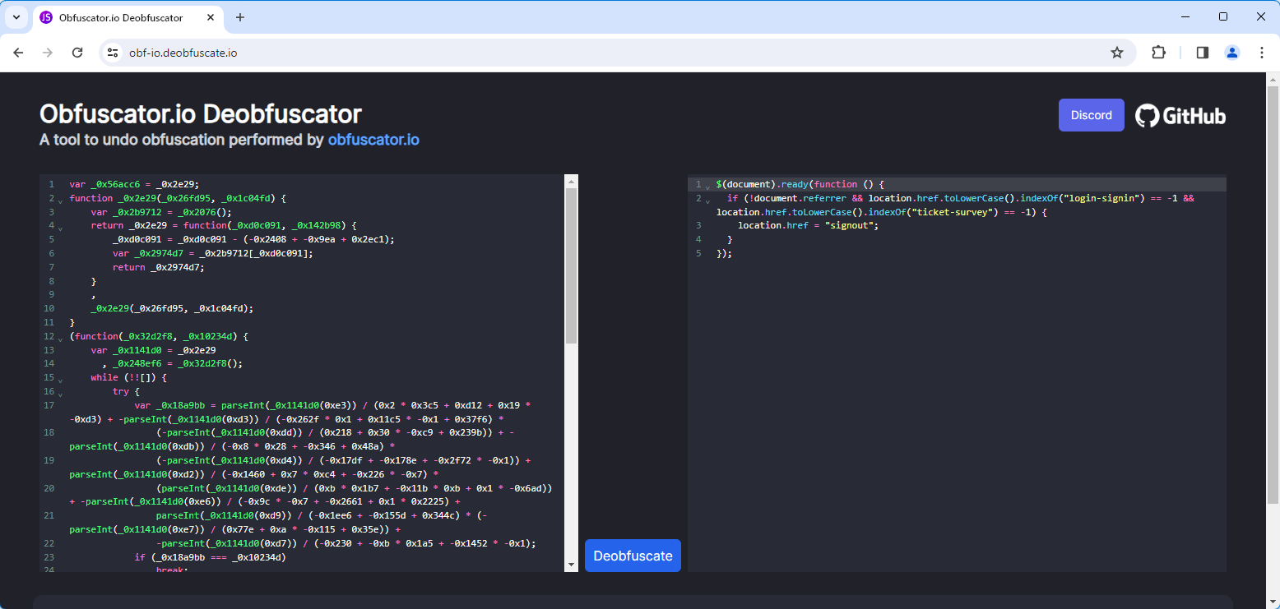1280x609 pixels.
Task: Click the Obfuscator.io Deobfuscator heading
Action: tap(201, 113)
